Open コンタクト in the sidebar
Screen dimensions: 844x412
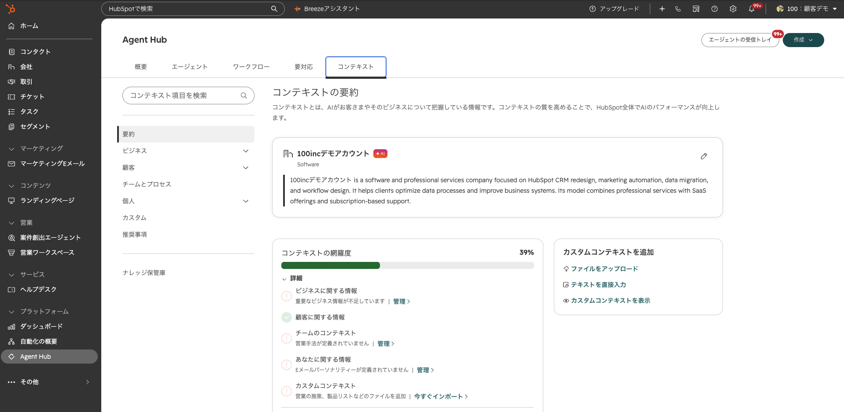pyautogui.click(x=35, y=51)
